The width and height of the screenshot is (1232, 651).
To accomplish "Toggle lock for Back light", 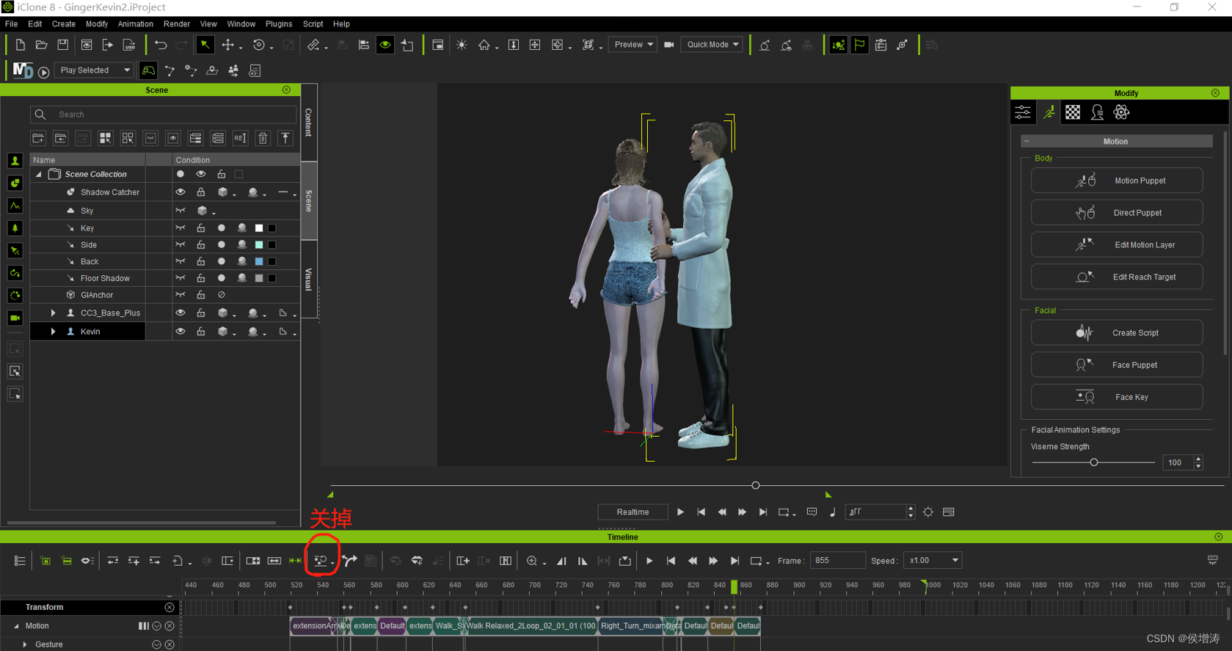I will pyautogui.click(x=200, y=261).
